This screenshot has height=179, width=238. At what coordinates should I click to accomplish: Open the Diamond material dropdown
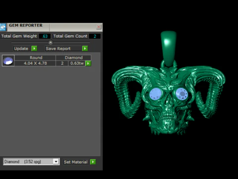point(56,162)
